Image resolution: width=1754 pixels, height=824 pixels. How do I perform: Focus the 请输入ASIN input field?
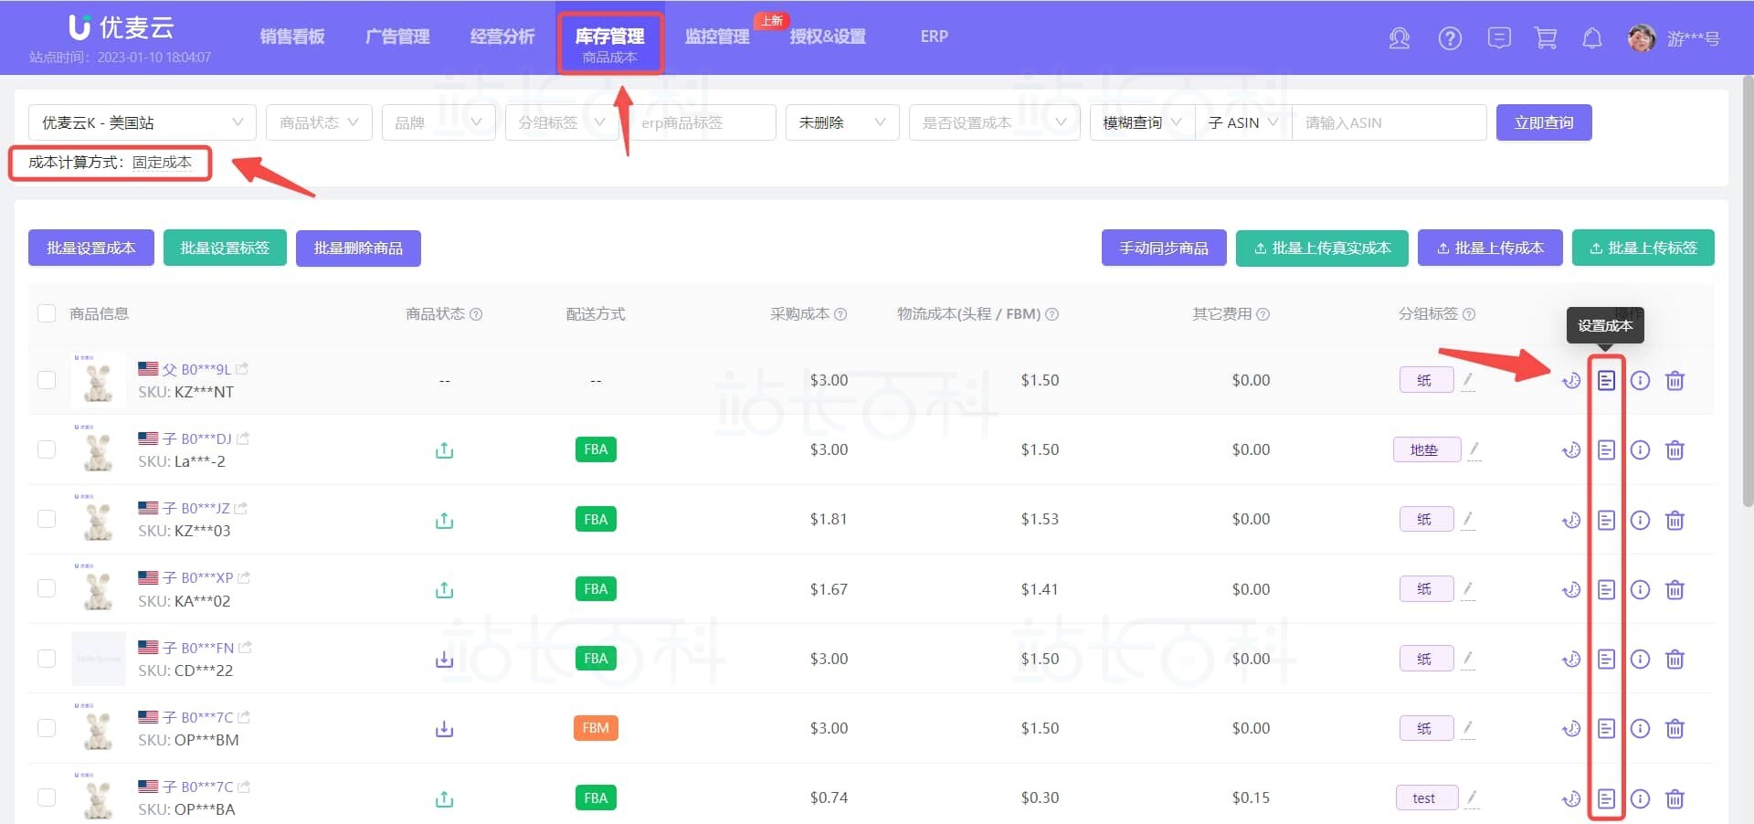(1388, 122)
